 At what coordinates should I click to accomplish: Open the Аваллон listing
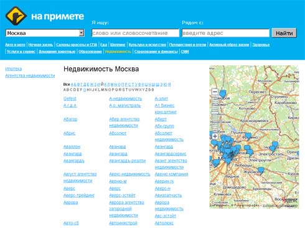72,146
